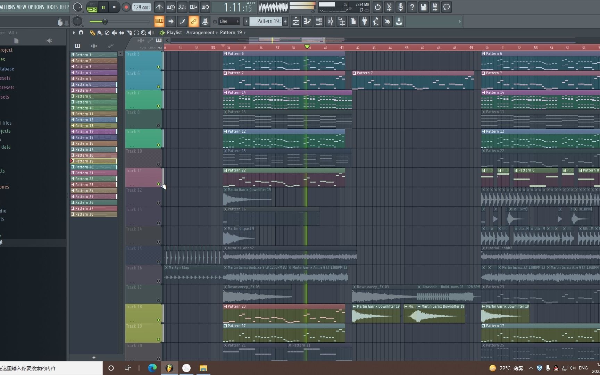Open the mixer icon
600x375 pixels.
(x=330, y=22)
